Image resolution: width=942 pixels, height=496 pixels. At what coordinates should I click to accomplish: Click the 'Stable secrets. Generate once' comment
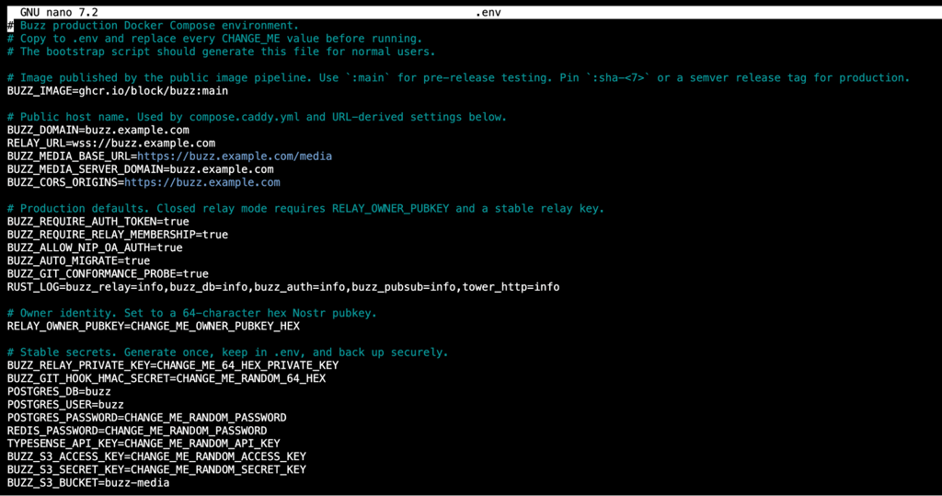coord(228,352)
